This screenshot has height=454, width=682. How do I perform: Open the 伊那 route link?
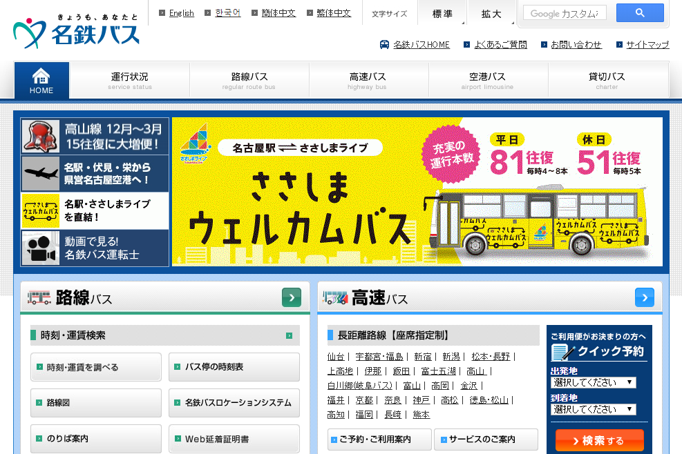372,371
